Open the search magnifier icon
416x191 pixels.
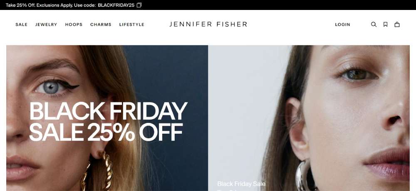(374, 24)
